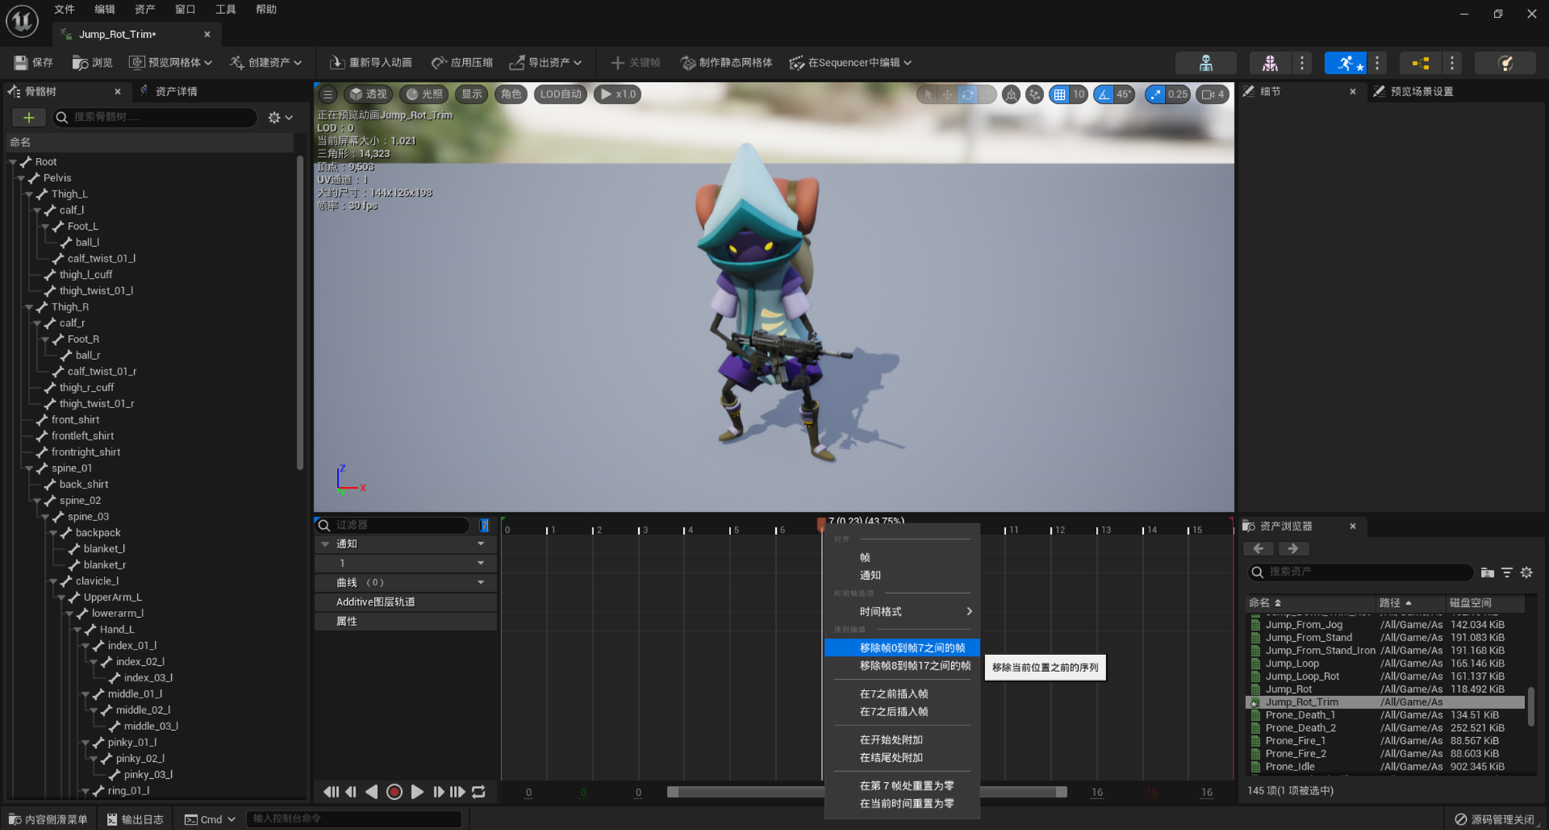
Task: Toggle rotation snapping angle icon
Action: click(x=1104, y=94)
